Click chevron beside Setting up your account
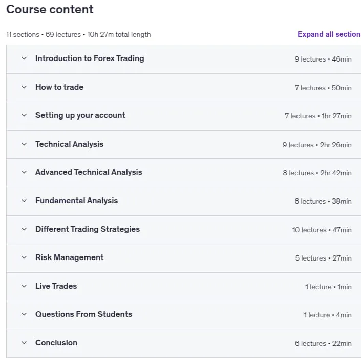The height and width of the screenshot is (358, 361). pos(24,115)
